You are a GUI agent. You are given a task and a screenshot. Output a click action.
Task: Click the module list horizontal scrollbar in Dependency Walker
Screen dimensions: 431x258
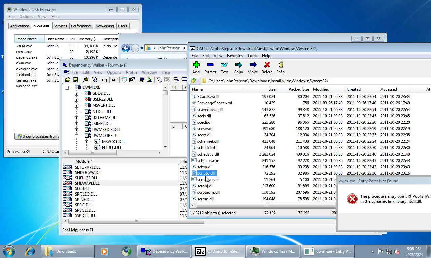click(x=136, y=221)
